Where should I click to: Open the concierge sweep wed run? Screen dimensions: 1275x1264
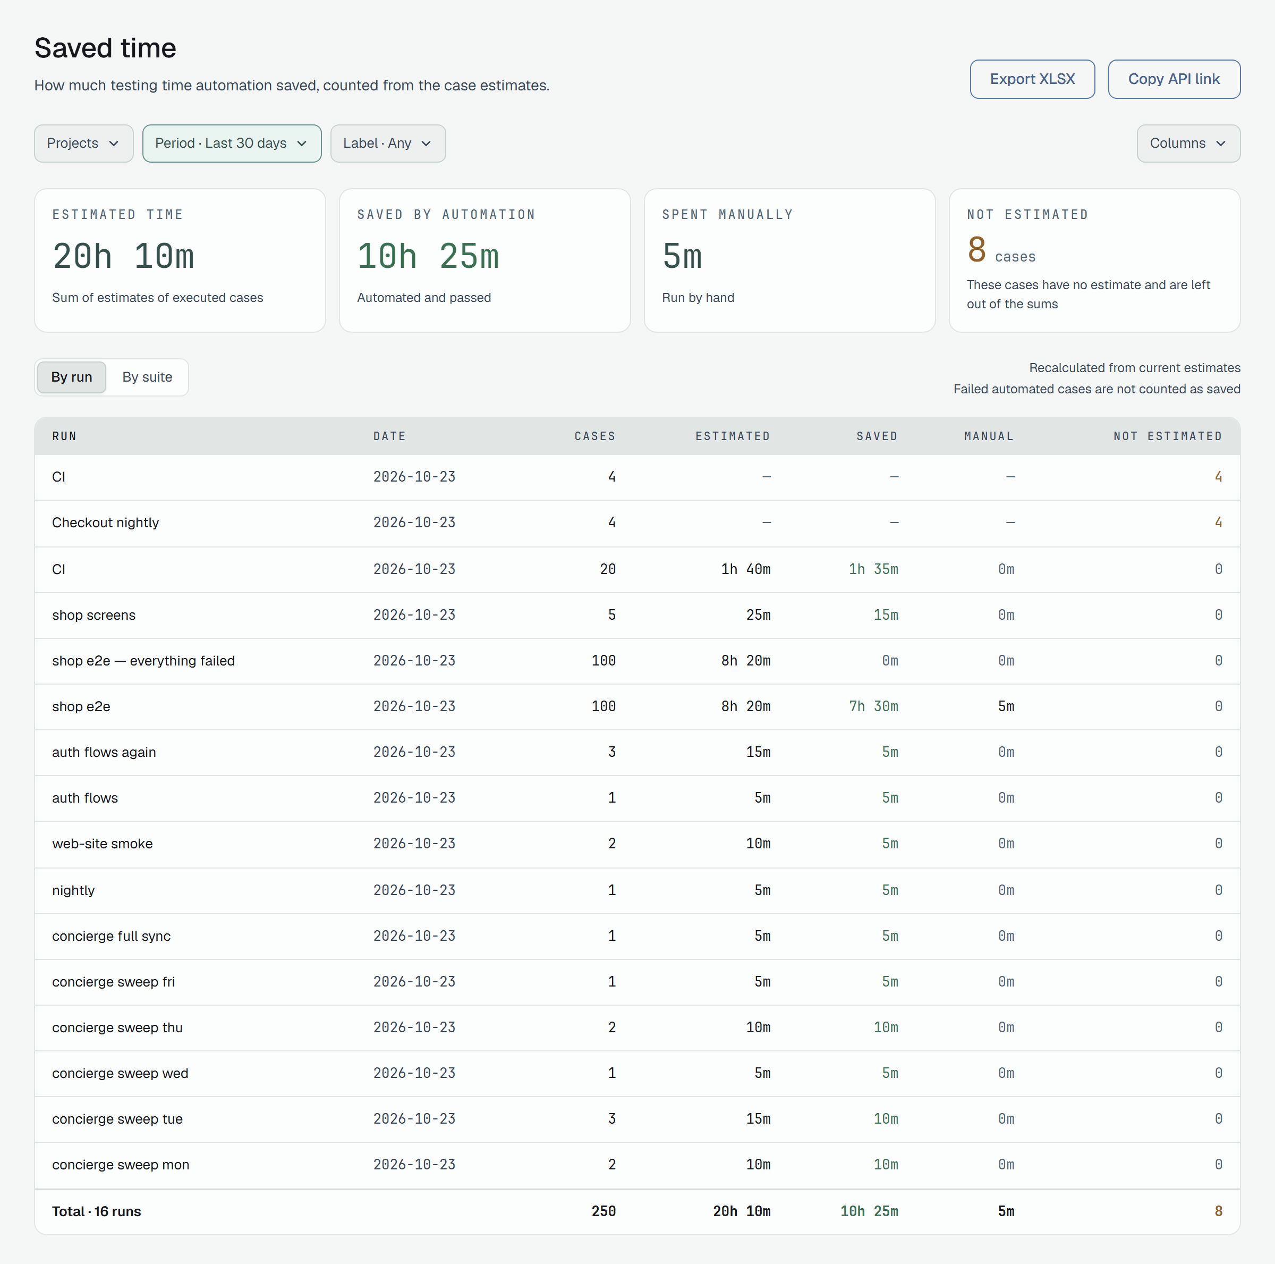[637, 1073]
